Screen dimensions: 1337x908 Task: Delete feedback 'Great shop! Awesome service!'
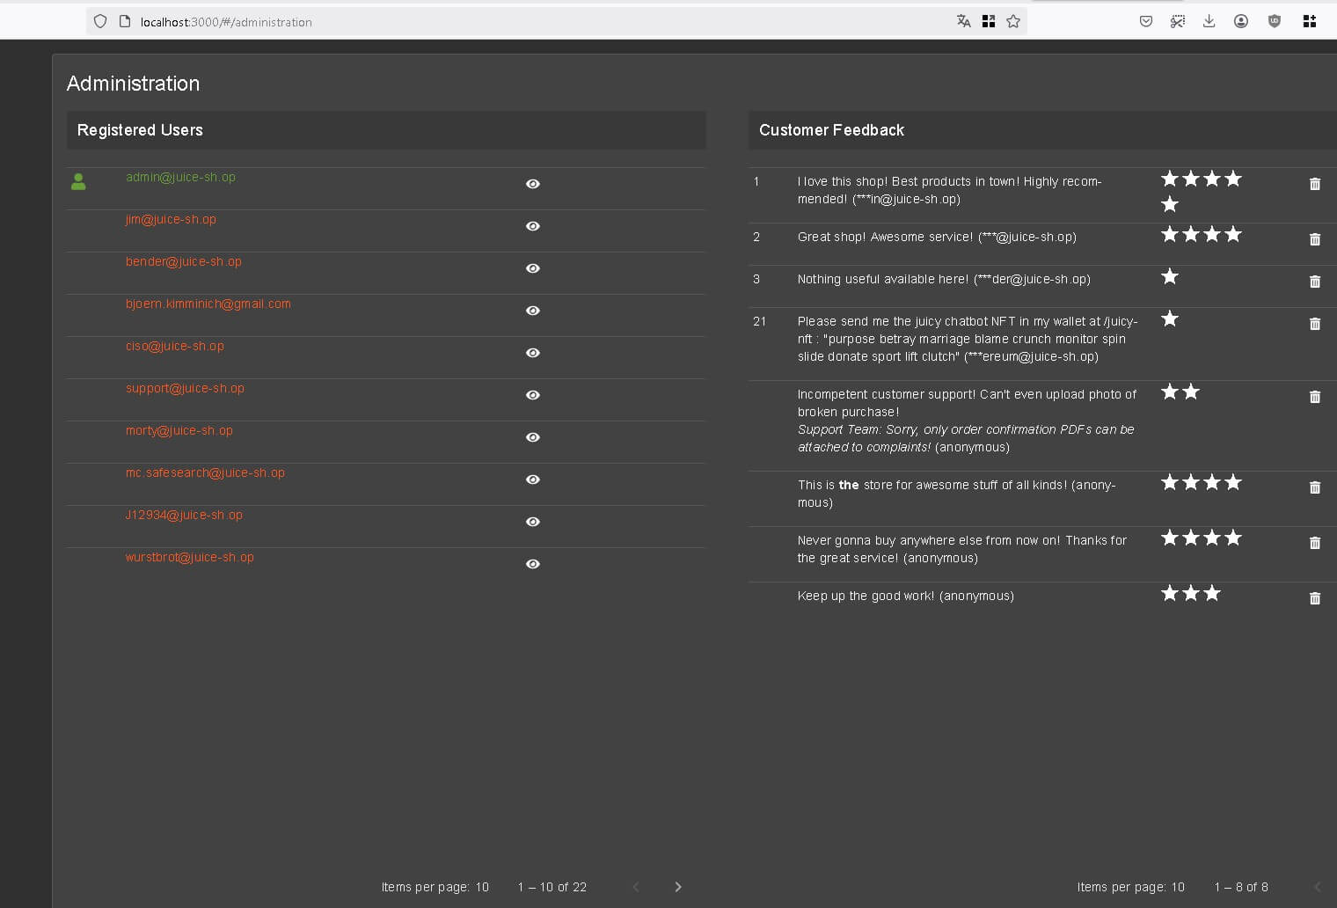coord(1315,239)
